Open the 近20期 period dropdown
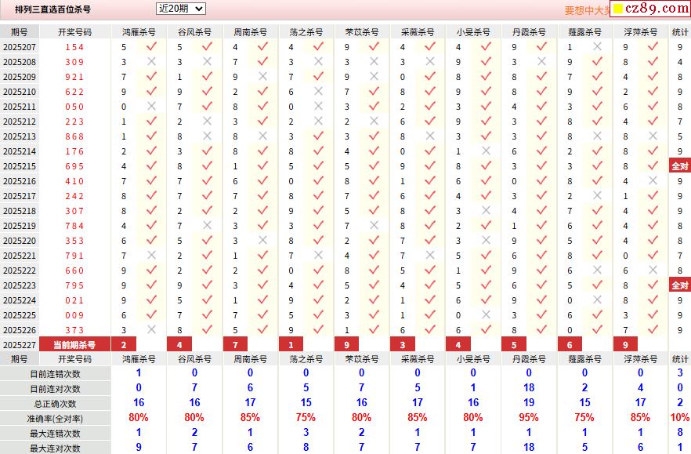691x454 pixels. tap(181, 9)
